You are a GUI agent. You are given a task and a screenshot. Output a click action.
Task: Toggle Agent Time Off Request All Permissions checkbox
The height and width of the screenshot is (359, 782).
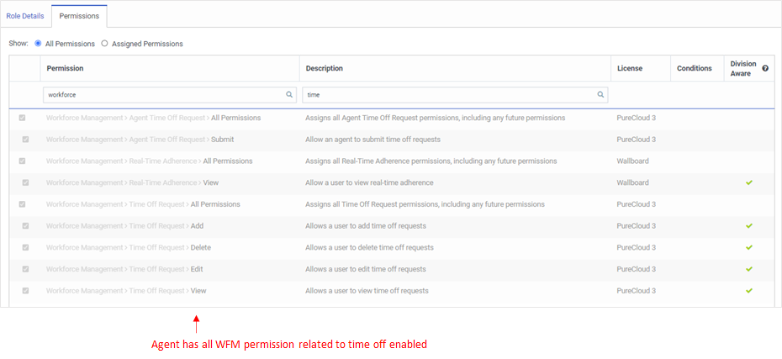click(x=22, y=118)
